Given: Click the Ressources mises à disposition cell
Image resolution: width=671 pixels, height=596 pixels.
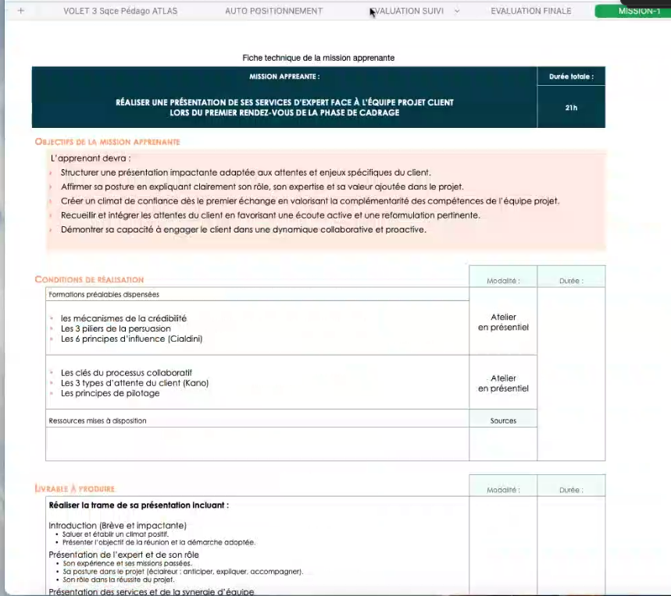Looking at the screenshot, I should coord(98,420).
